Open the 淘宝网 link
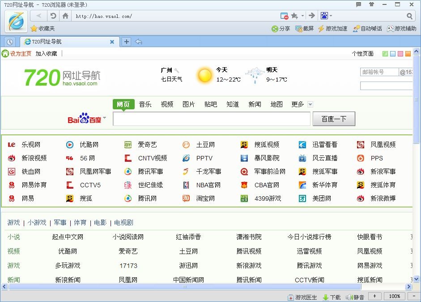 point(205,198)
